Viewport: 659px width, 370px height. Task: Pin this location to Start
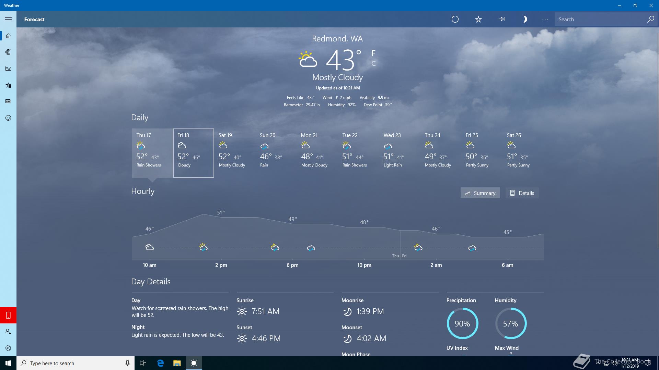click(502, 20)
